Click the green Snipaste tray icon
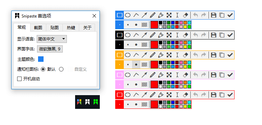Image resolution: width=262 pixels, height=125 pixels. pos(96,102)
